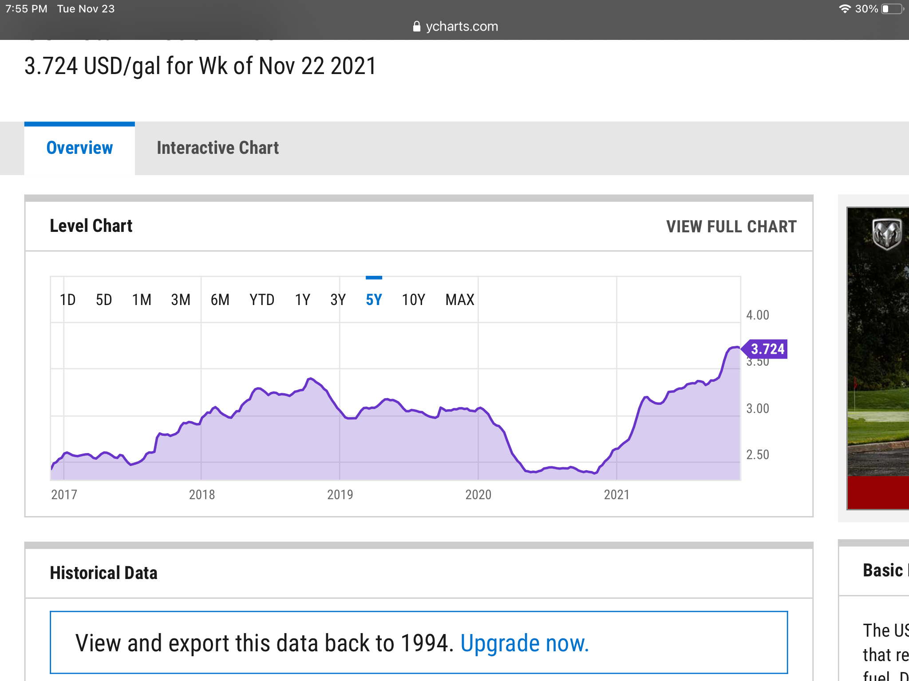Pick the 10Y chart range
This screenshot has height=681, width=909.
(x=413, y=300)
